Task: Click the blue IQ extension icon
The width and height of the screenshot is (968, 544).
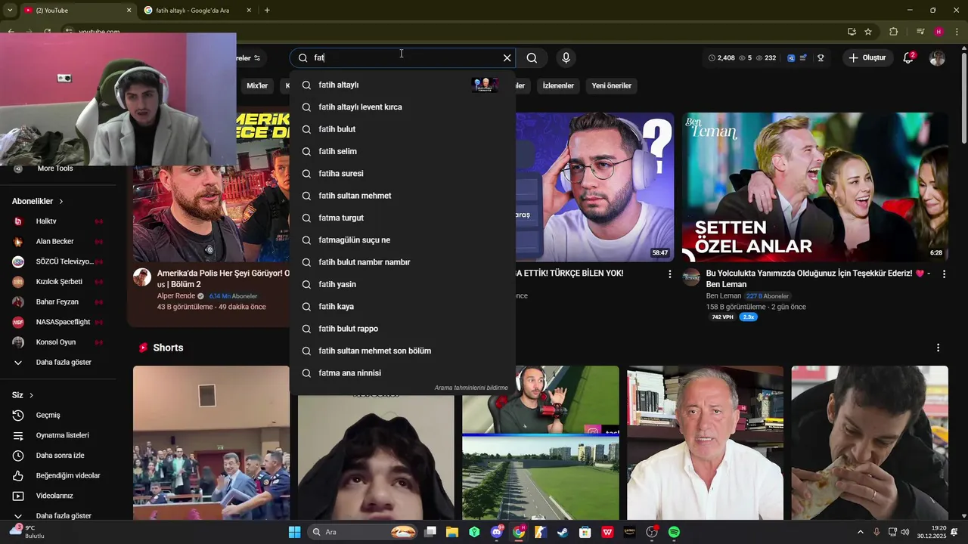Action: 791,57
